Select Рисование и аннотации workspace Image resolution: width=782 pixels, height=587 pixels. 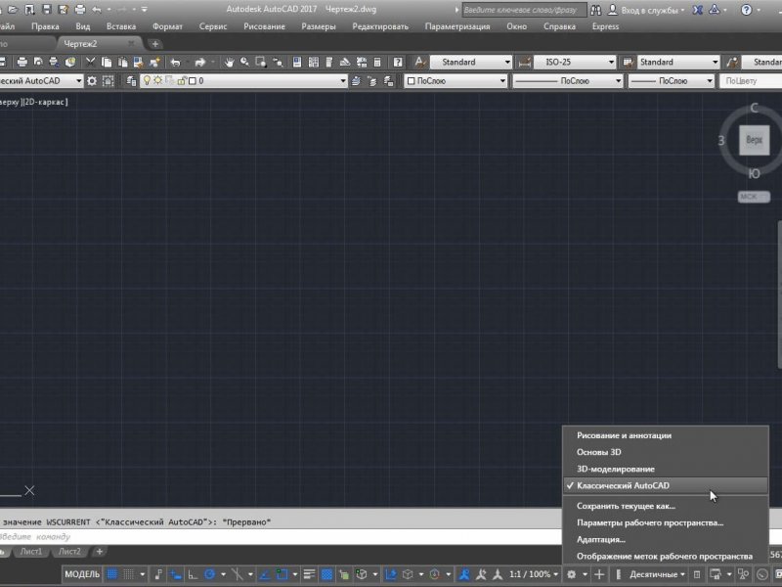pos(666,435)
